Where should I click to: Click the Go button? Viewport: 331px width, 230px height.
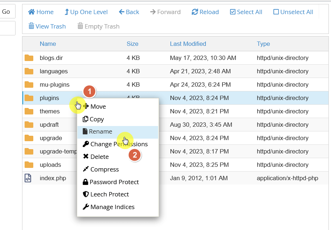point(7,12)
